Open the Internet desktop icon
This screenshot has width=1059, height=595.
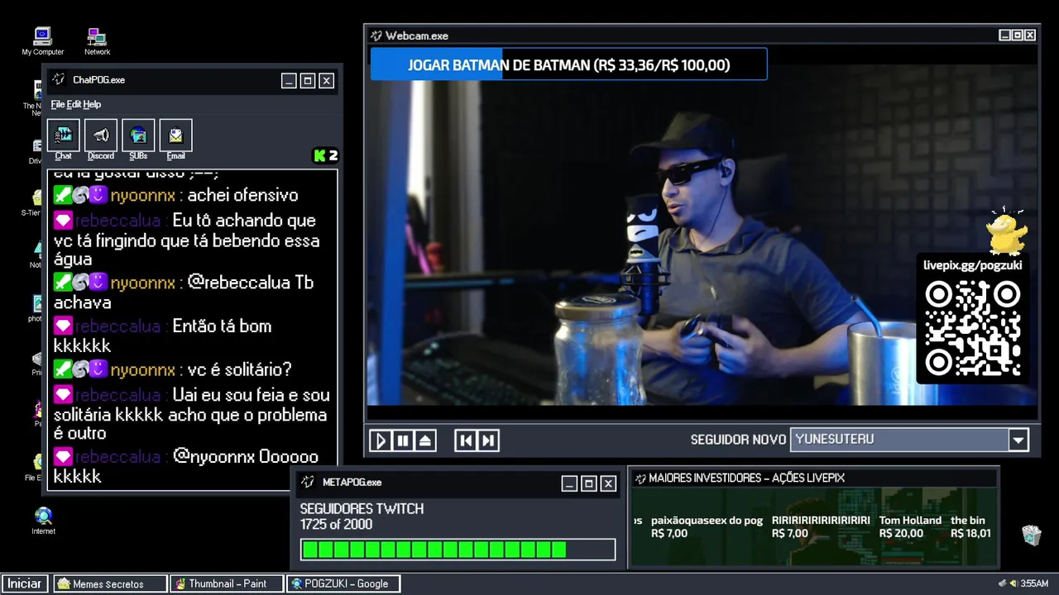tap(43, 521)
